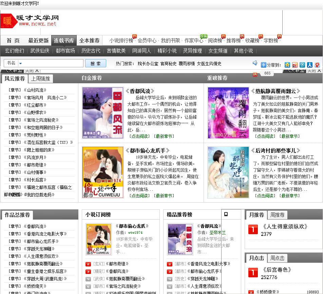Select the 连载书库 navigation tab

click(64, 40)
